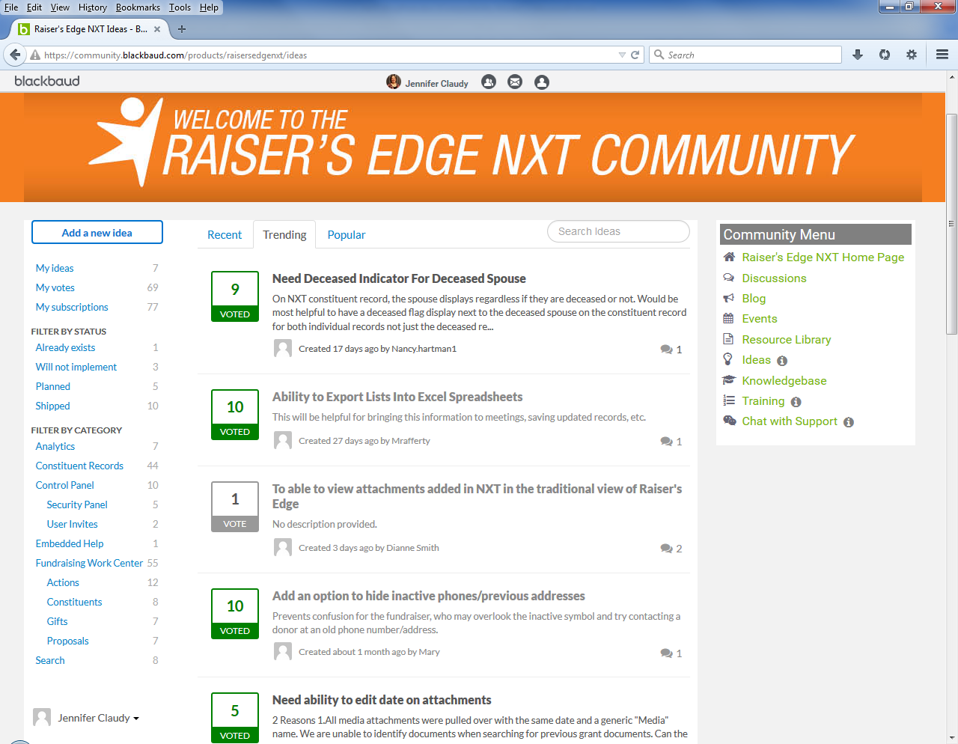Click the vertical page scrollbar thumb
958x744 pixels.
pos(952,224)
